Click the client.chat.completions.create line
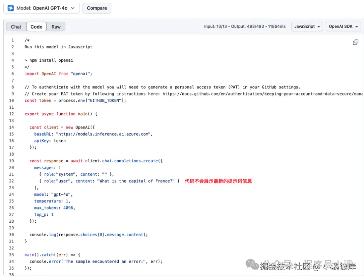 click(x=96, y=161)
